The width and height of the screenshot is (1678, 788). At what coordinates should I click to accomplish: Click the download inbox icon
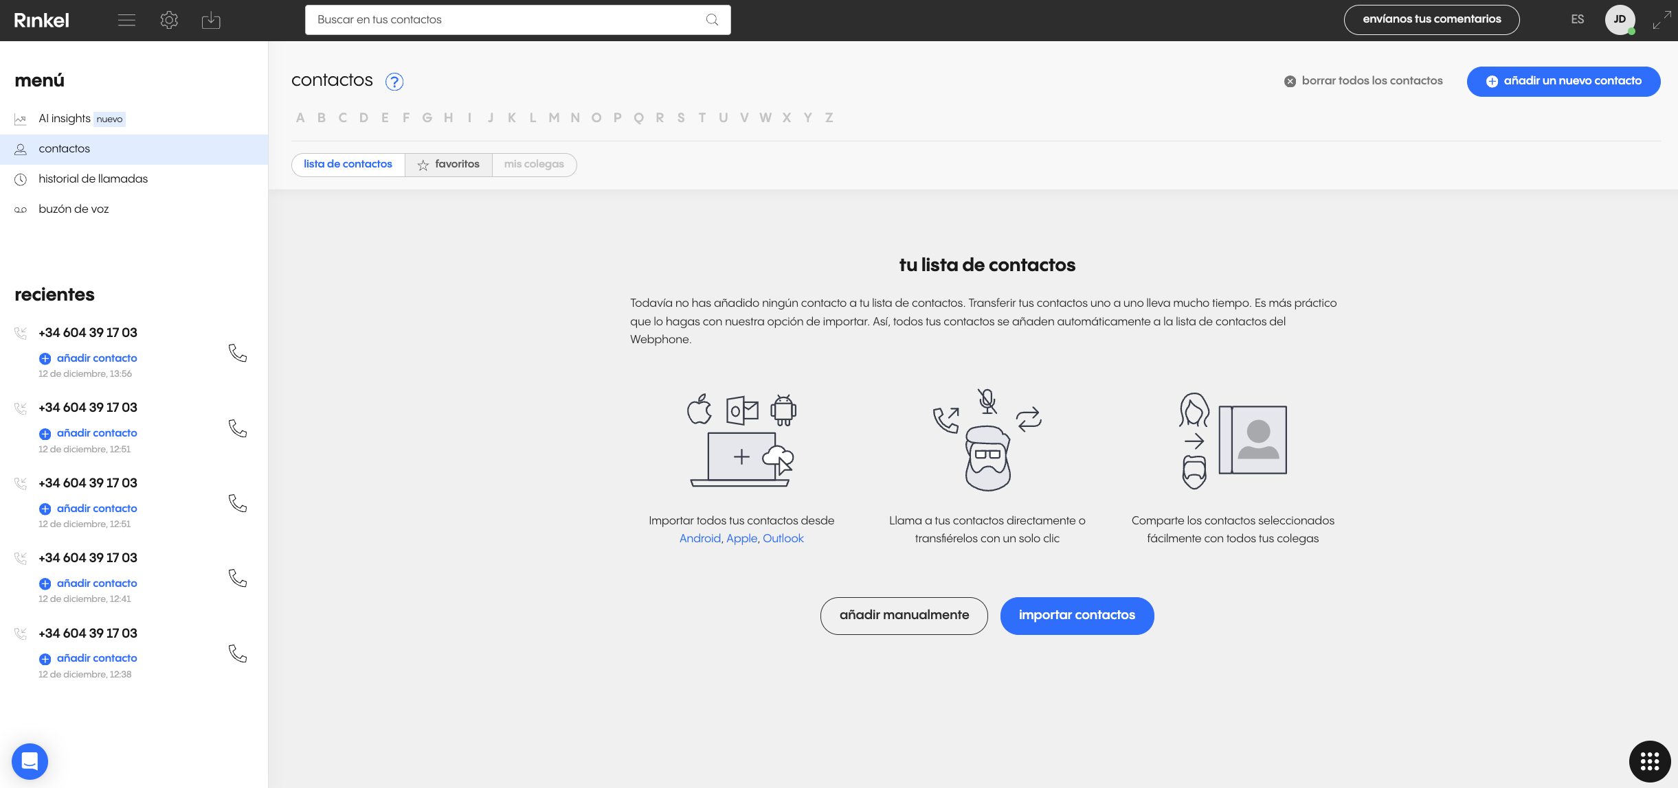tap(211, 21)
